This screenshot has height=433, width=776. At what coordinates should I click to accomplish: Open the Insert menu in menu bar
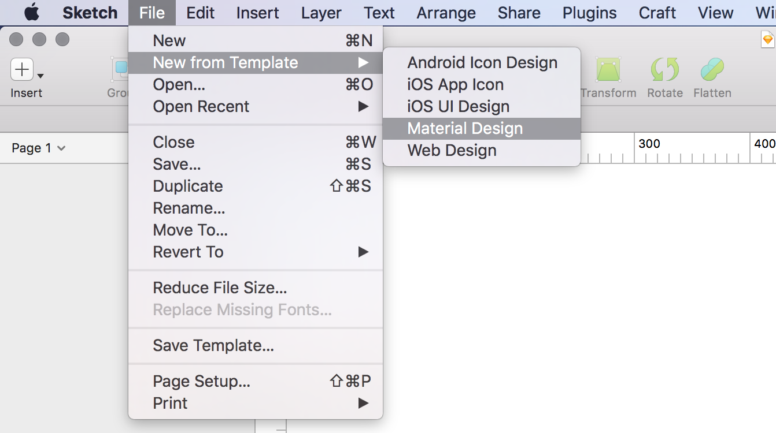coord(258,12)
